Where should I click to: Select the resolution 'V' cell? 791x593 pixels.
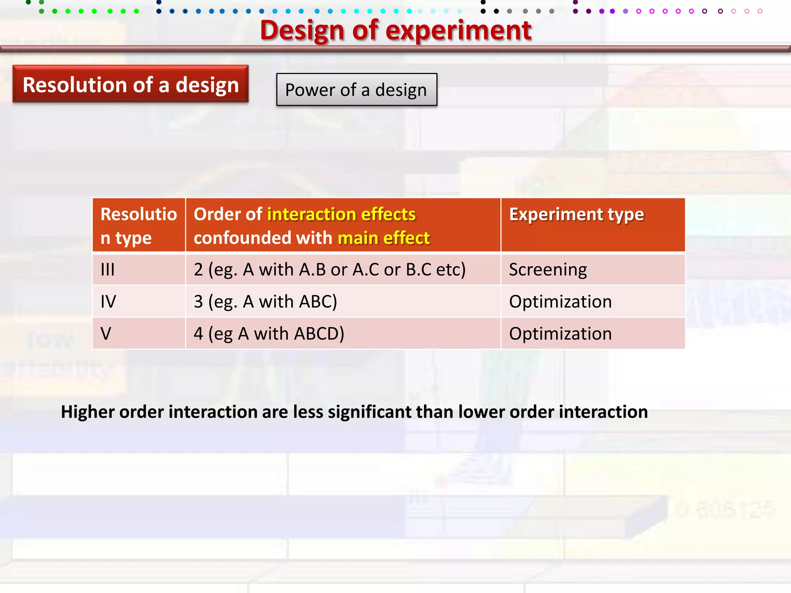pyautogui.click(x=139, y=334)
